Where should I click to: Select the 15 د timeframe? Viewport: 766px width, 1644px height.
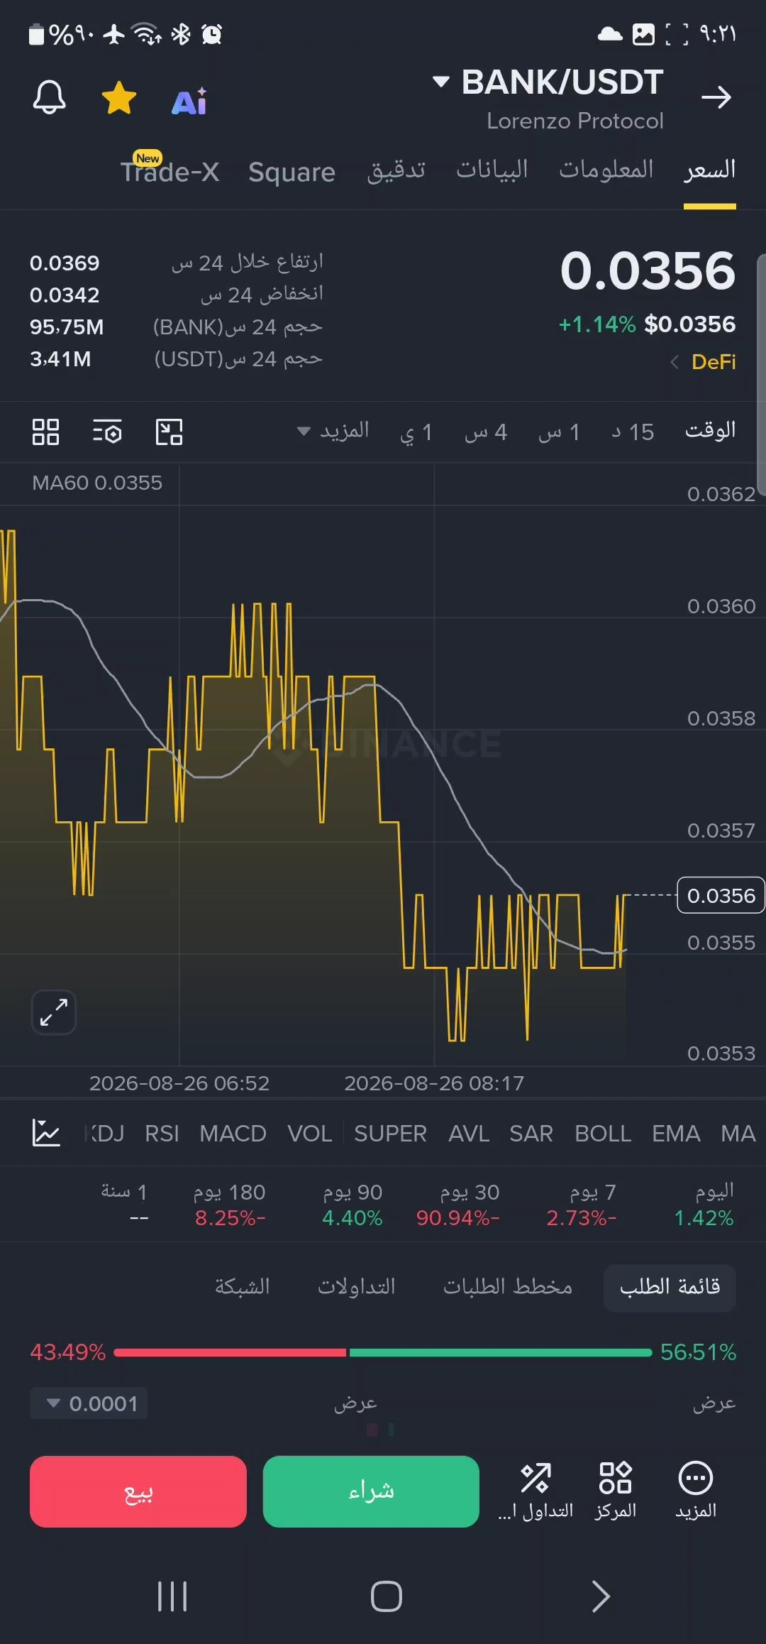(x=633, y=432)
